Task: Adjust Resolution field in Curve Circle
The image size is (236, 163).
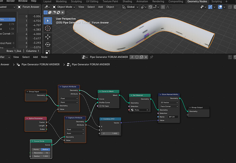Action: (x=41, y=153)
